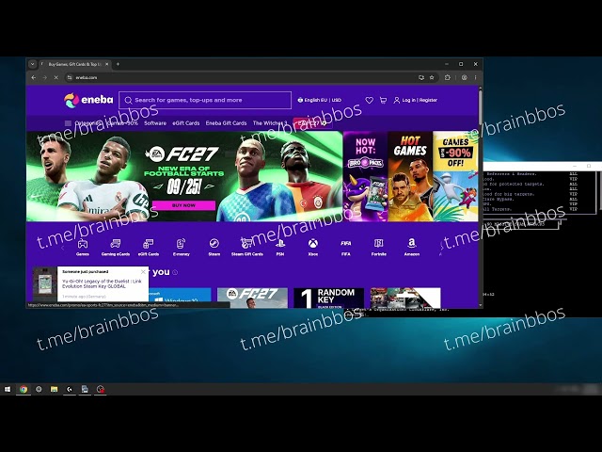602x452 pixels.
Task: Open Chrome profile avatar icon
Action: (x=464, y=77)
